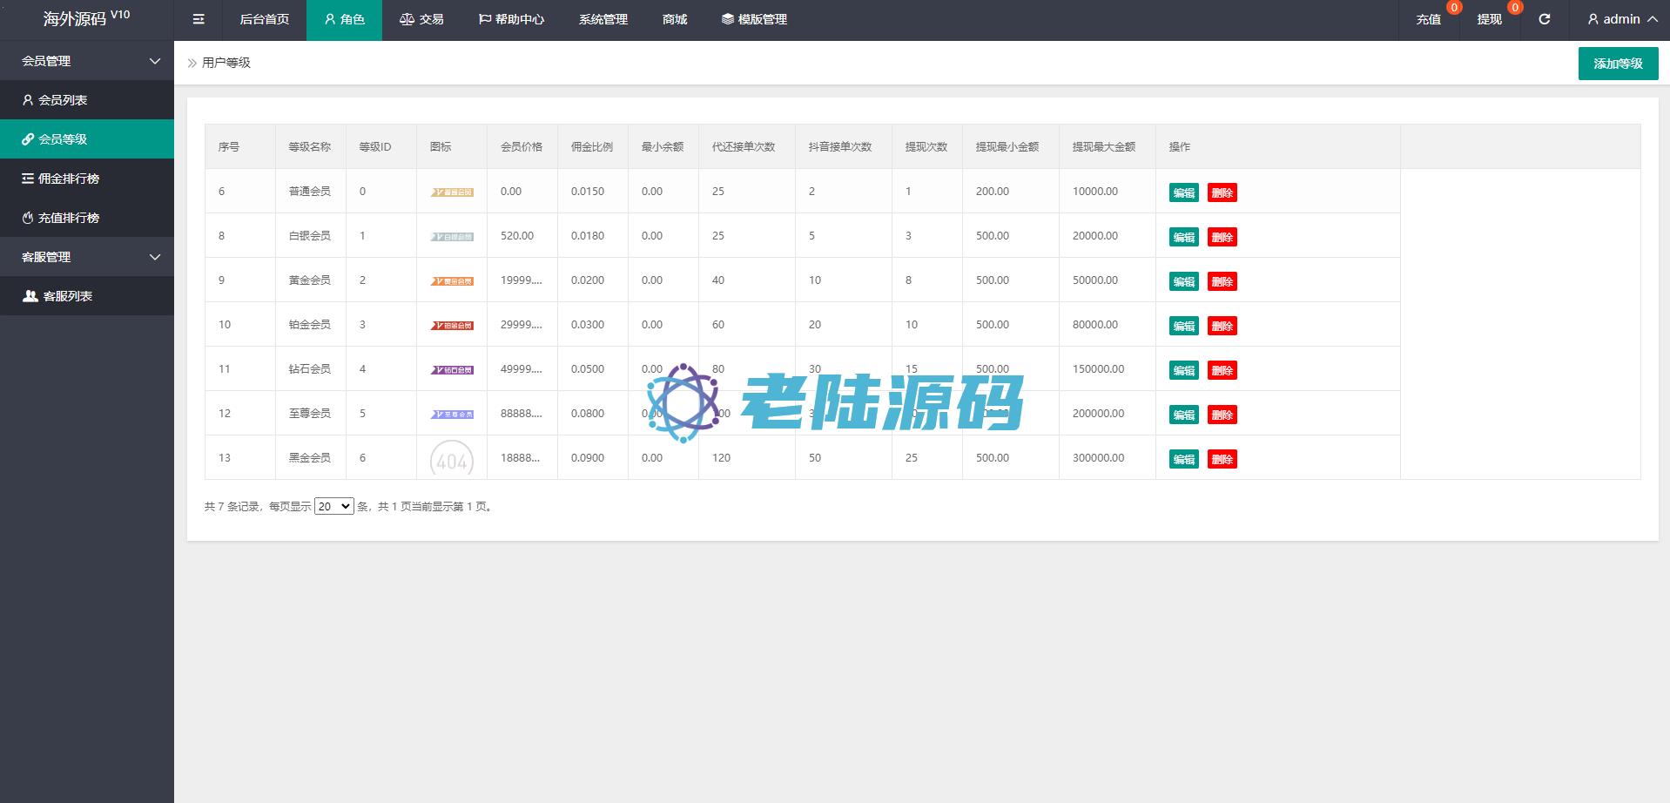
Task: Click 删除 for the 钻石会员 row
Action: 1222,370
